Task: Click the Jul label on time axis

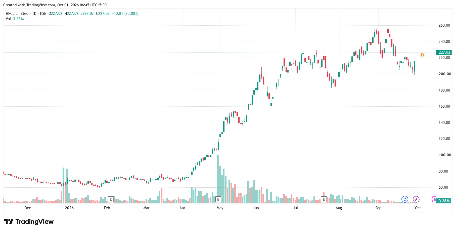Action: pos(295,208)
